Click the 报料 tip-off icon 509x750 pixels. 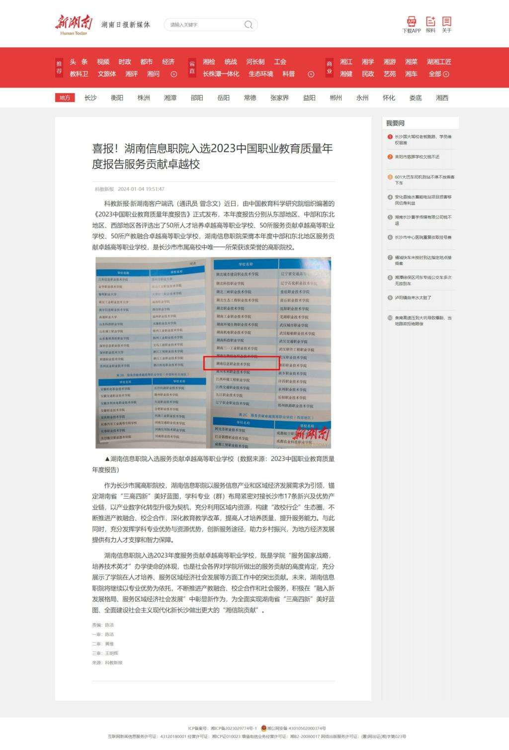[430, 22]
